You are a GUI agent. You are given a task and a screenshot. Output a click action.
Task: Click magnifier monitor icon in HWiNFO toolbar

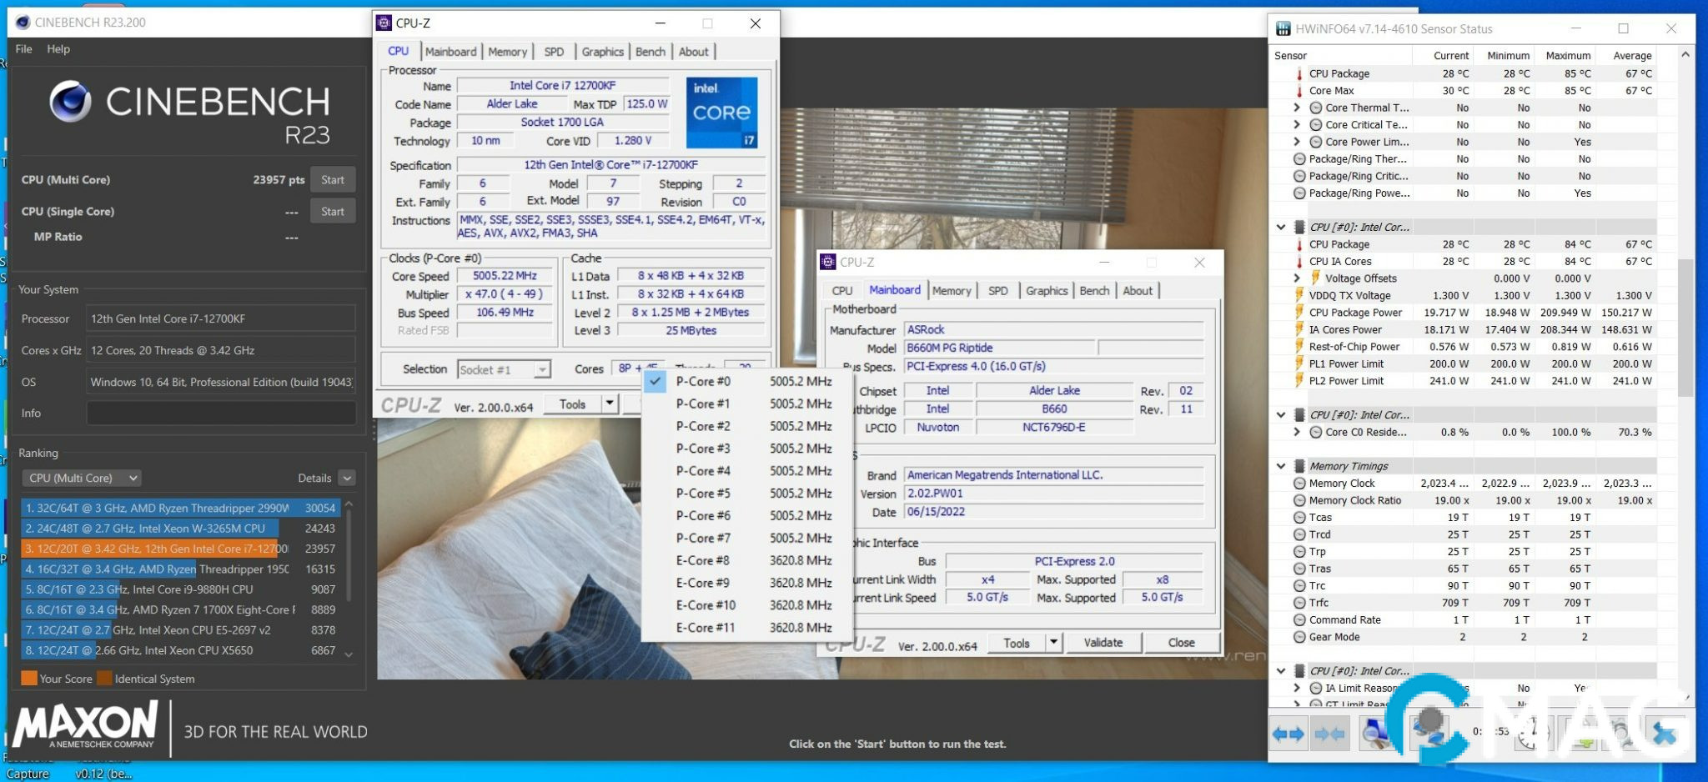pyautogui.click(x=1376, y=734)
